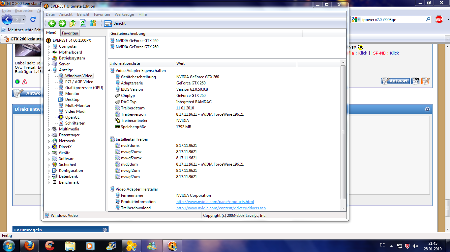The height and width of the screenshot is (252, 450).
Task: Click the Multi-Monitor tree item icon
Action: click(61, 105)
